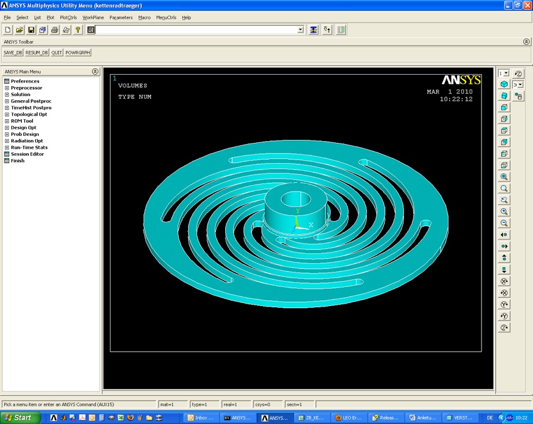
Task: Open Session Editor in the Main Menu
Action: tap(28, 154)
